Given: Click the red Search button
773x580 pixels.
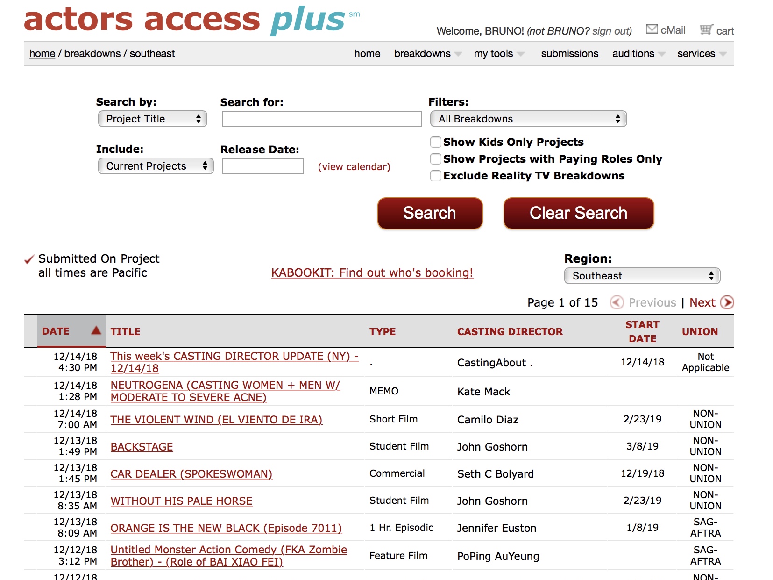Looking at the screenshot, I should pos(430,213).
